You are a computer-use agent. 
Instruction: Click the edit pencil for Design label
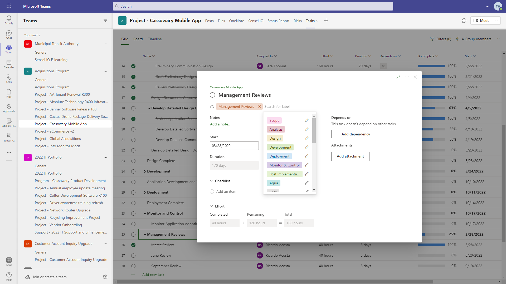pyautogui.click(x=306, y=138)
